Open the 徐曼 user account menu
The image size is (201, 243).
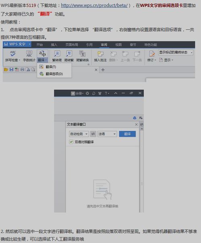click(77, 93)
